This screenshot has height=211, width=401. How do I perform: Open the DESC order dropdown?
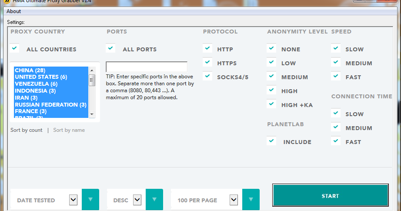[x=137, y=200]
